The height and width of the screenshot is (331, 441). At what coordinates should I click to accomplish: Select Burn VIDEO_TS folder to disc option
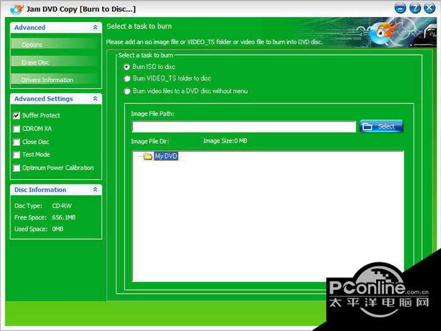coord(127,79)
